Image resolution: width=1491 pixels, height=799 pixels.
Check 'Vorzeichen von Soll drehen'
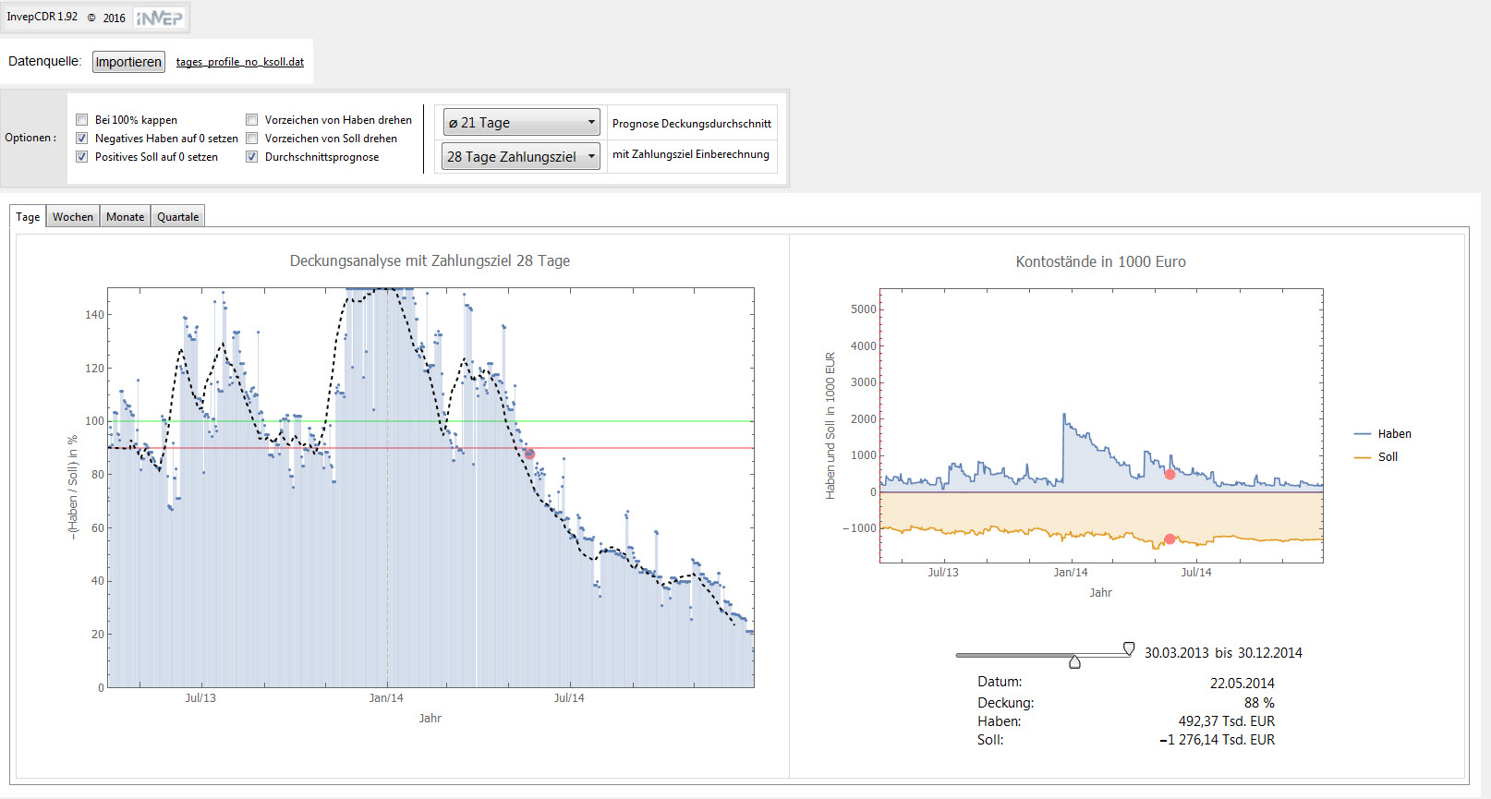(251, 139)
